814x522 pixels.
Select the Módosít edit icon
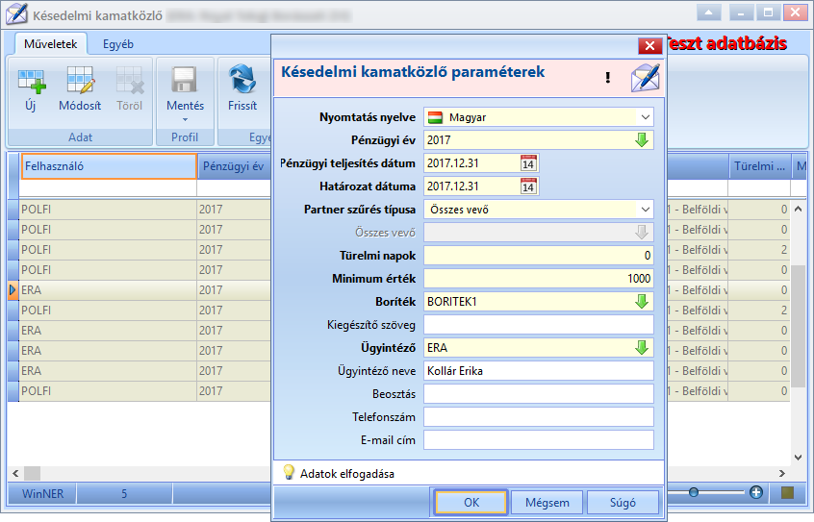point(81,82)
